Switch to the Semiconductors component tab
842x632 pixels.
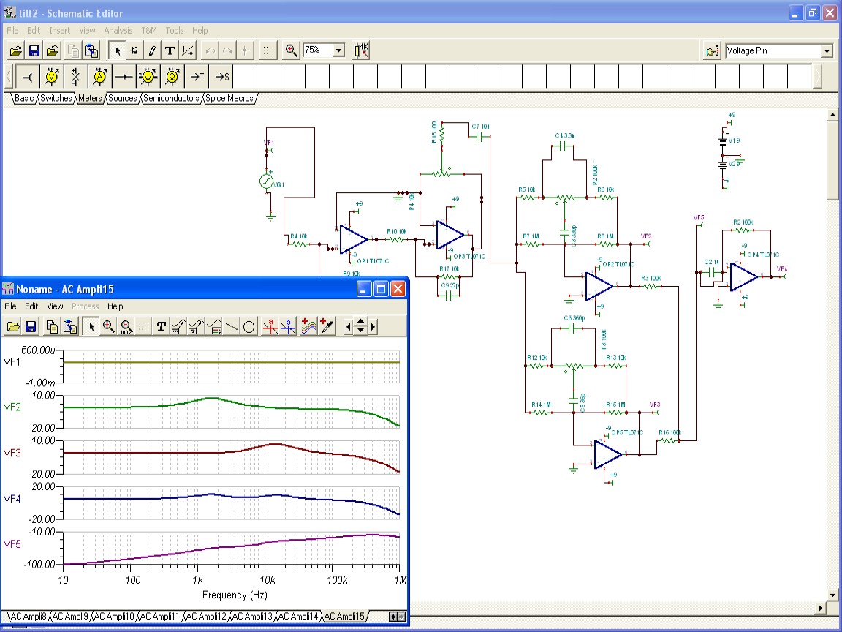click(x=171, y=98)
